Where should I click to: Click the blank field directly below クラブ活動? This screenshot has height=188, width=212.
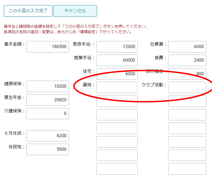pyautogui.click(x=187, y=101)
